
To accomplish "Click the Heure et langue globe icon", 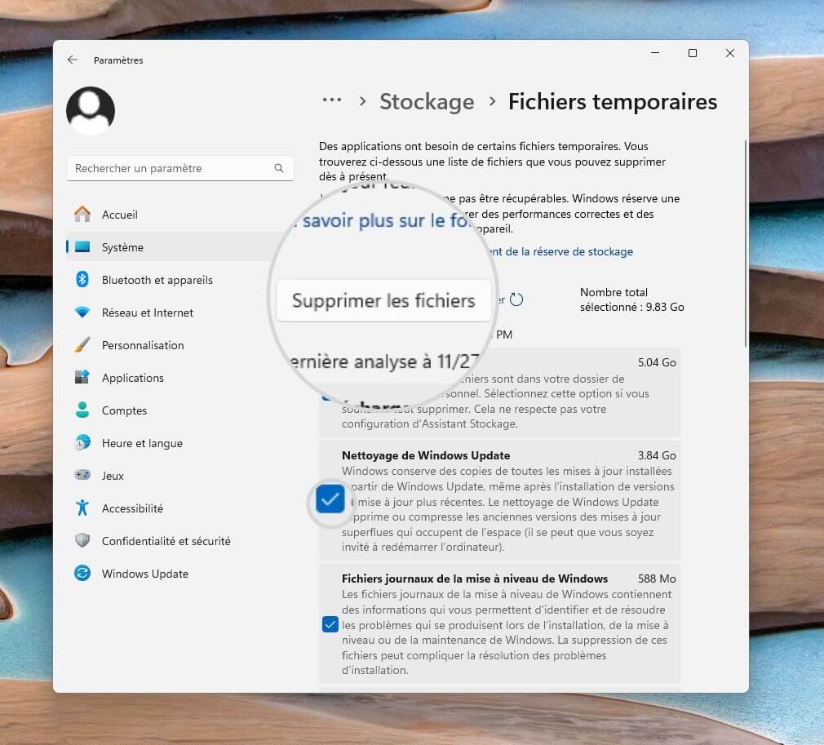I will click(82, 442).
